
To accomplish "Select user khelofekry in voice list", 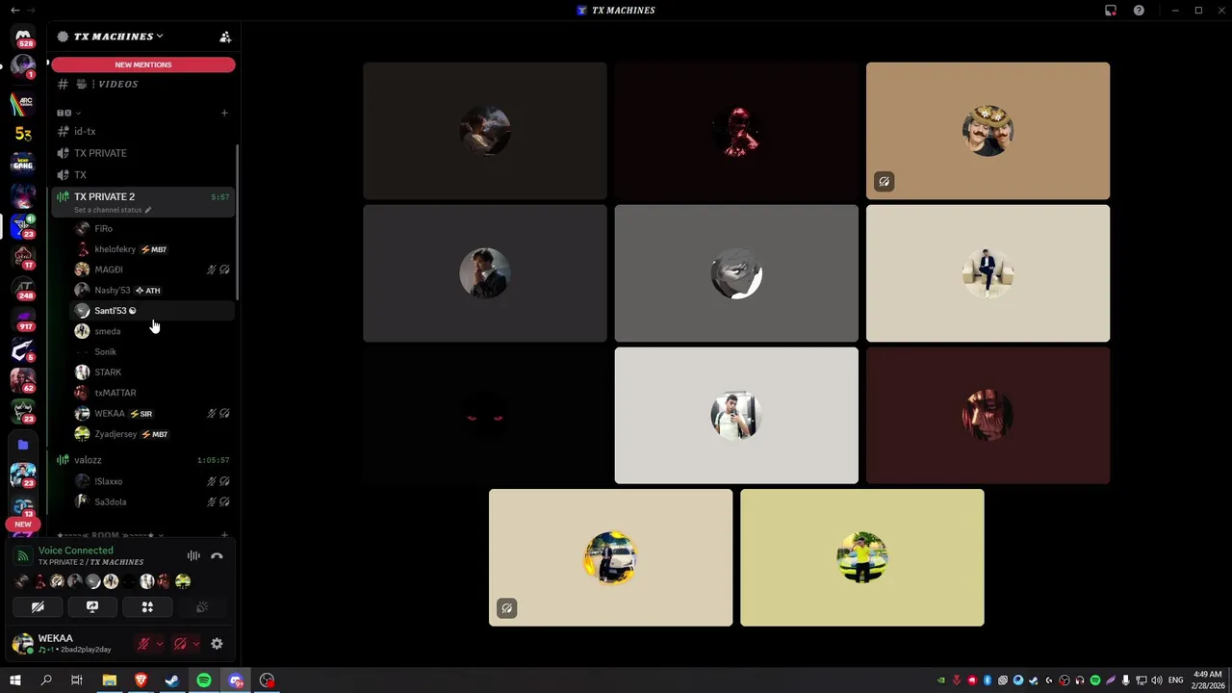I will 151,249.
